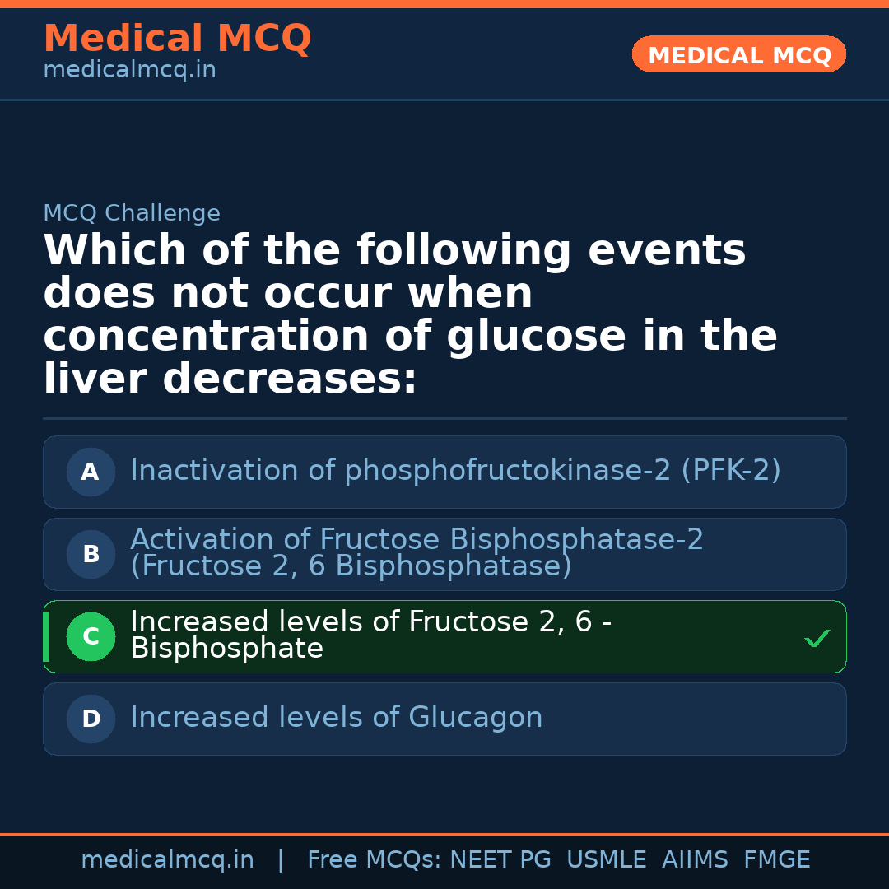Click the letter A circle badge
The height and width of the screenshot is (889, 889).
91,472
